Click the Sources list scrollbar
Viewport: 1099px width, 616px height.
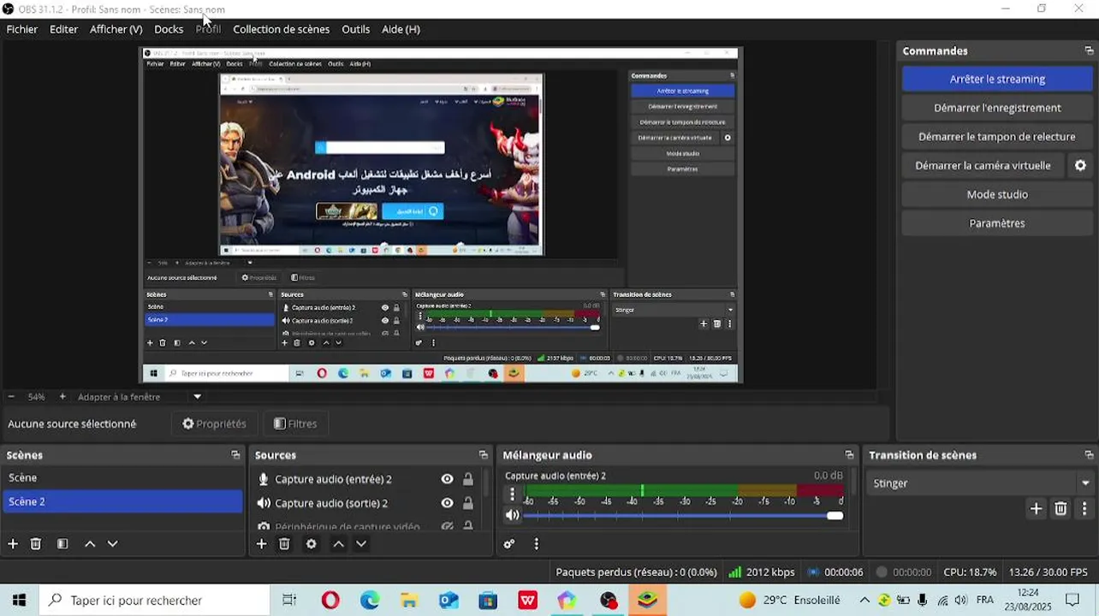pos(488,484)
